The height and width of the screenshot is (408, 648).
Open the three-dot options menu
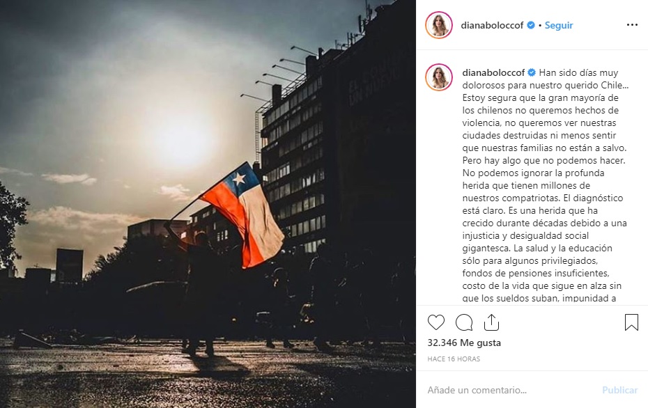(x=632, y=25)
